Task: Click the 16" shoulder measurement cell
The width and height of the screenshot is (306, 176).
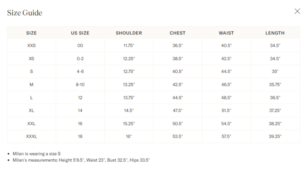Action: click(129, 136)
